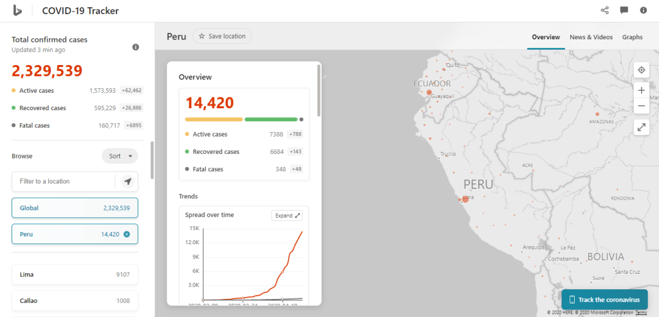Click the locate-me arrow icon in filter box
The image size is (659, 317).
coord(128,182)
